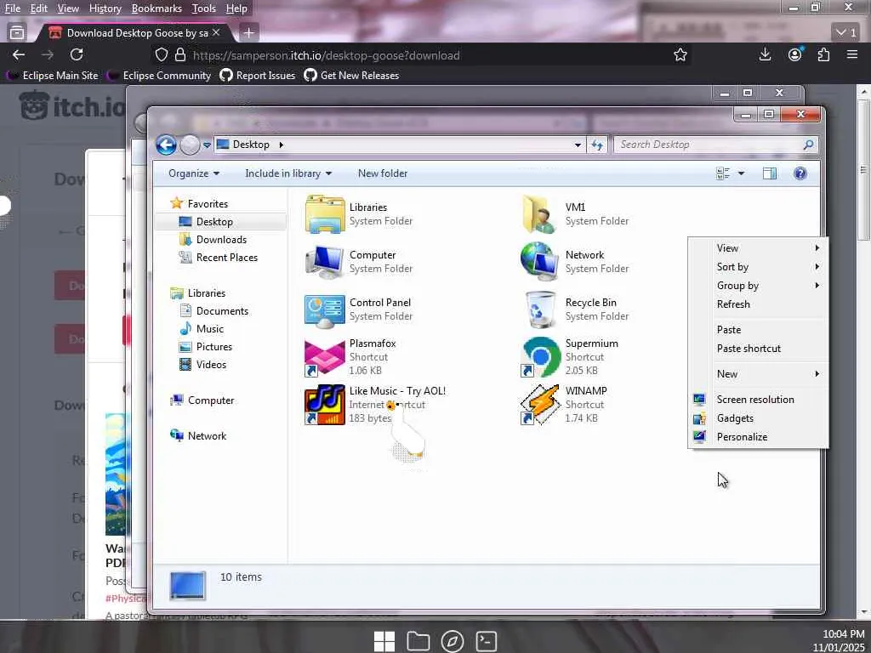Open the Control Panel icon
The image size is (871, 653).
point(324,309)
